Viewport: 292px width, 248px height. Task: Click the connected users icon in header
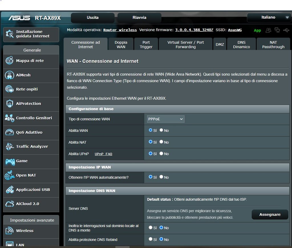(268, 30)
